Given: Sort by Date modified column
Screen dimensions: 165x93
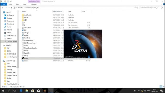Looking at the screenshot, I should tap(58, 11).
